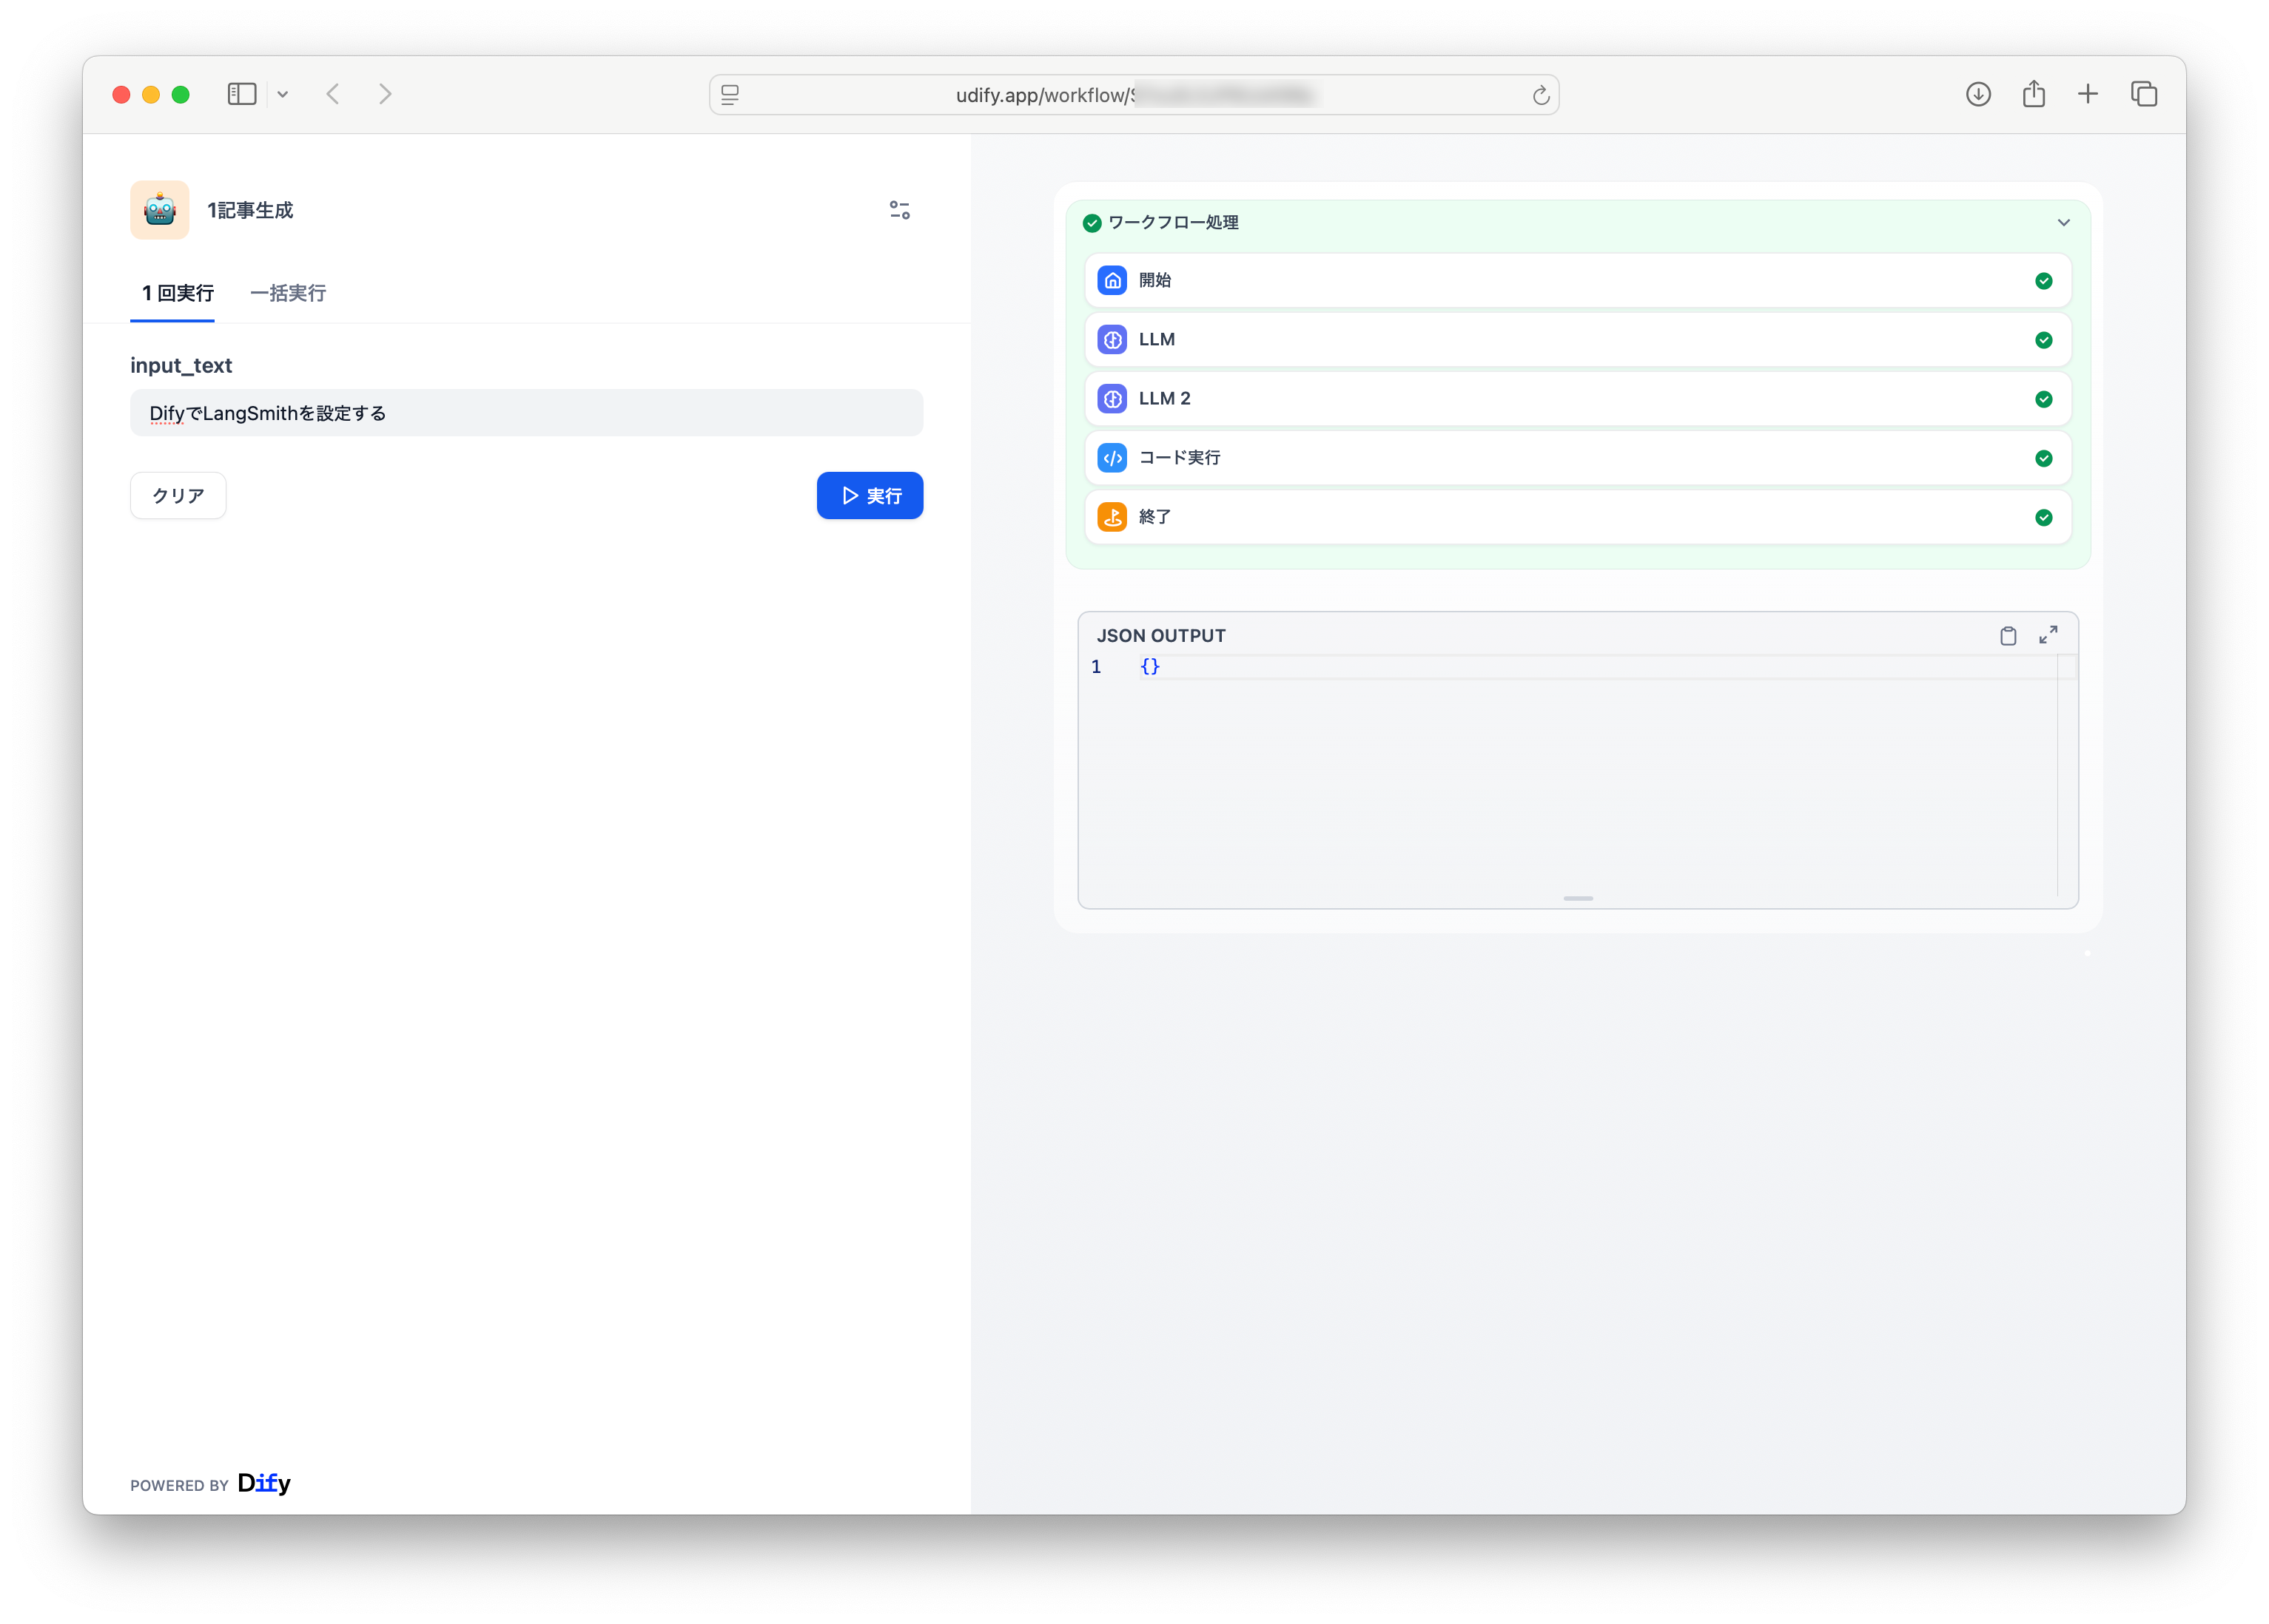Open the コード実行 node row
Image resolution: width=2269 pixels, height=1624 pixels.
[1577, 458]
